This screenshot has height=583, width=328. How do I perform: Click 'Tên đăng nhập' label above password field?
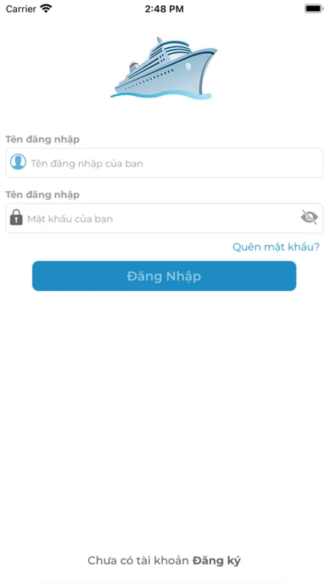(42, 195)
